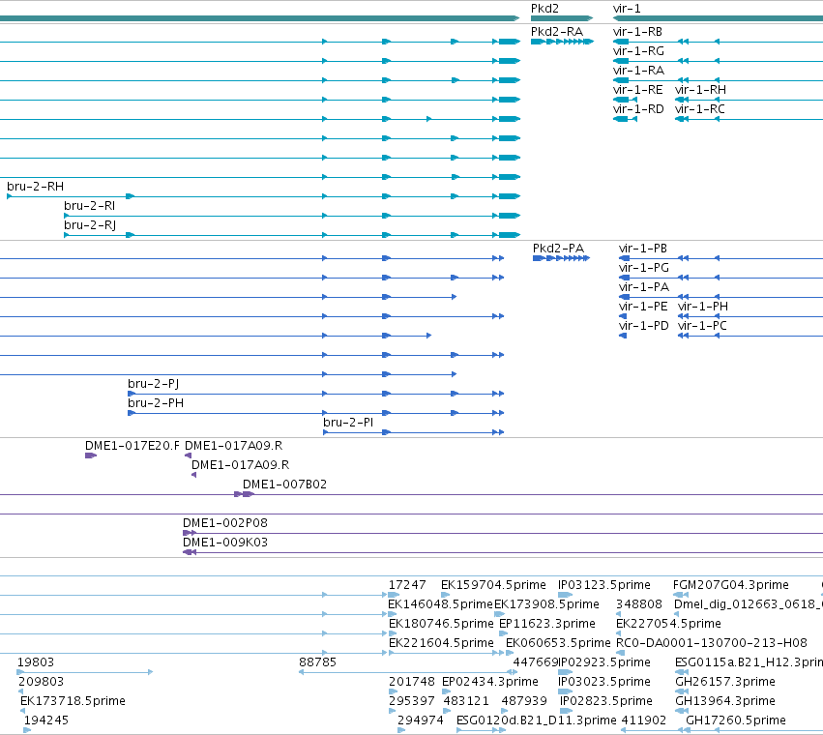Image resolution: width=823 pixels, height=735 pixels.
Task: Click protein label vir-1-PC
Action: coord(702,326)
